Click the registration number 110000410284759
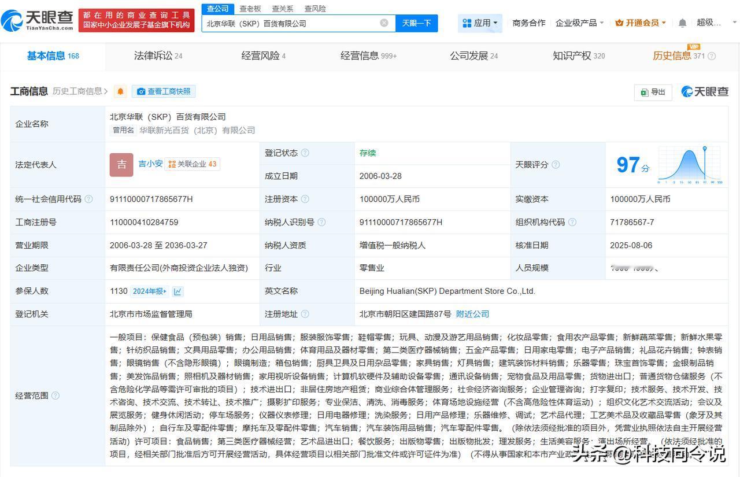Screen dimensions: 740x477 (144, 222)
